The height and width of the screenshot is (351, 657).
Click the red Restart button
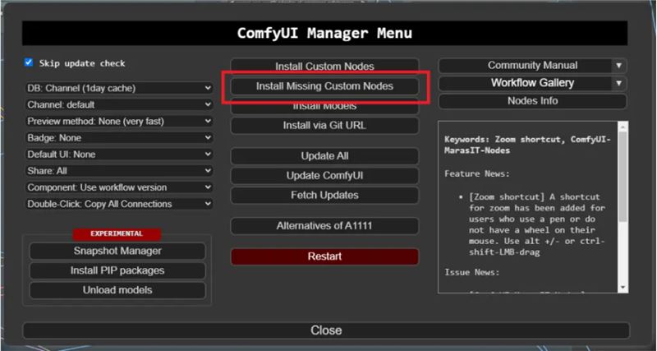point(324,256)
